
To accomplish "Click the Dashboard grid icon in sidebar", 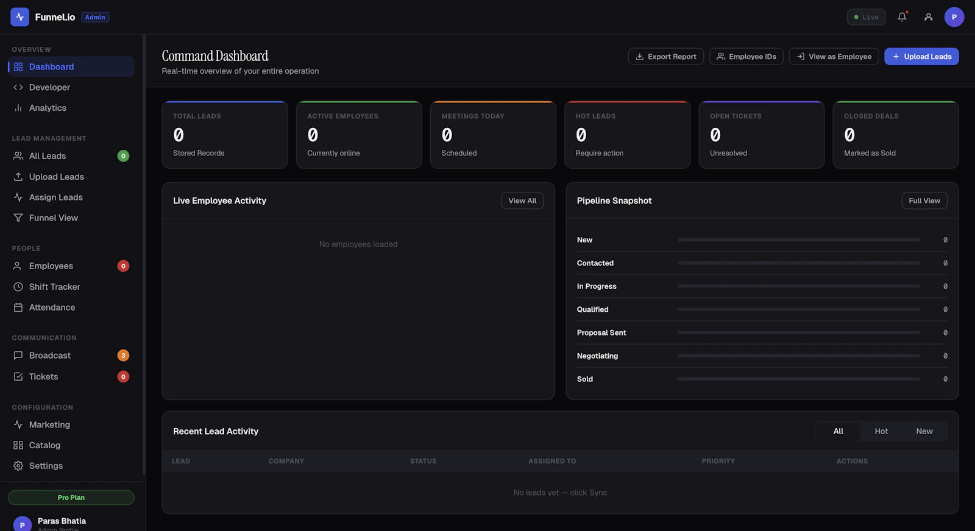I will [18, 67].
